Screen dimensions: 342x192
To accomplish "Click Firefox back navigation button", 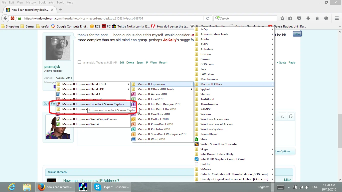I will (6, 18).
